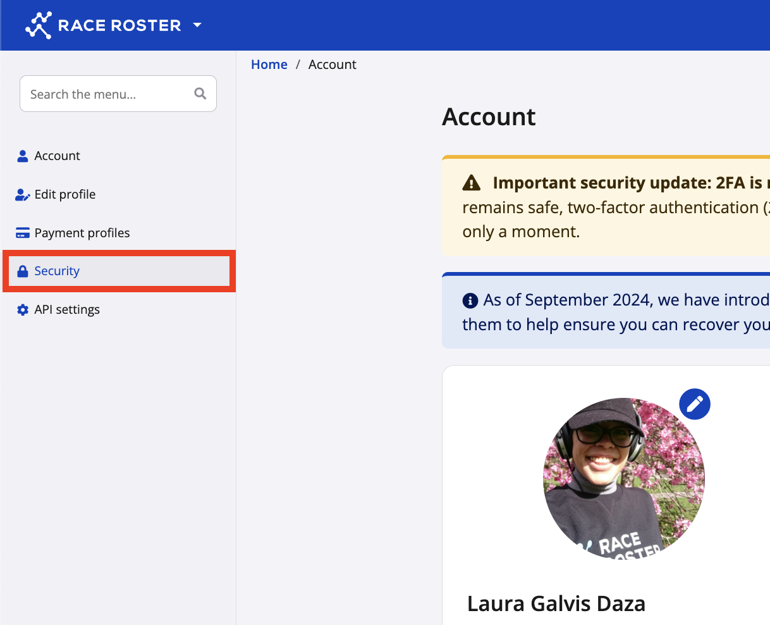Click the profile photo thumbnail
Viewport: 770px width, 625px height.
click(x=623, y=478)
